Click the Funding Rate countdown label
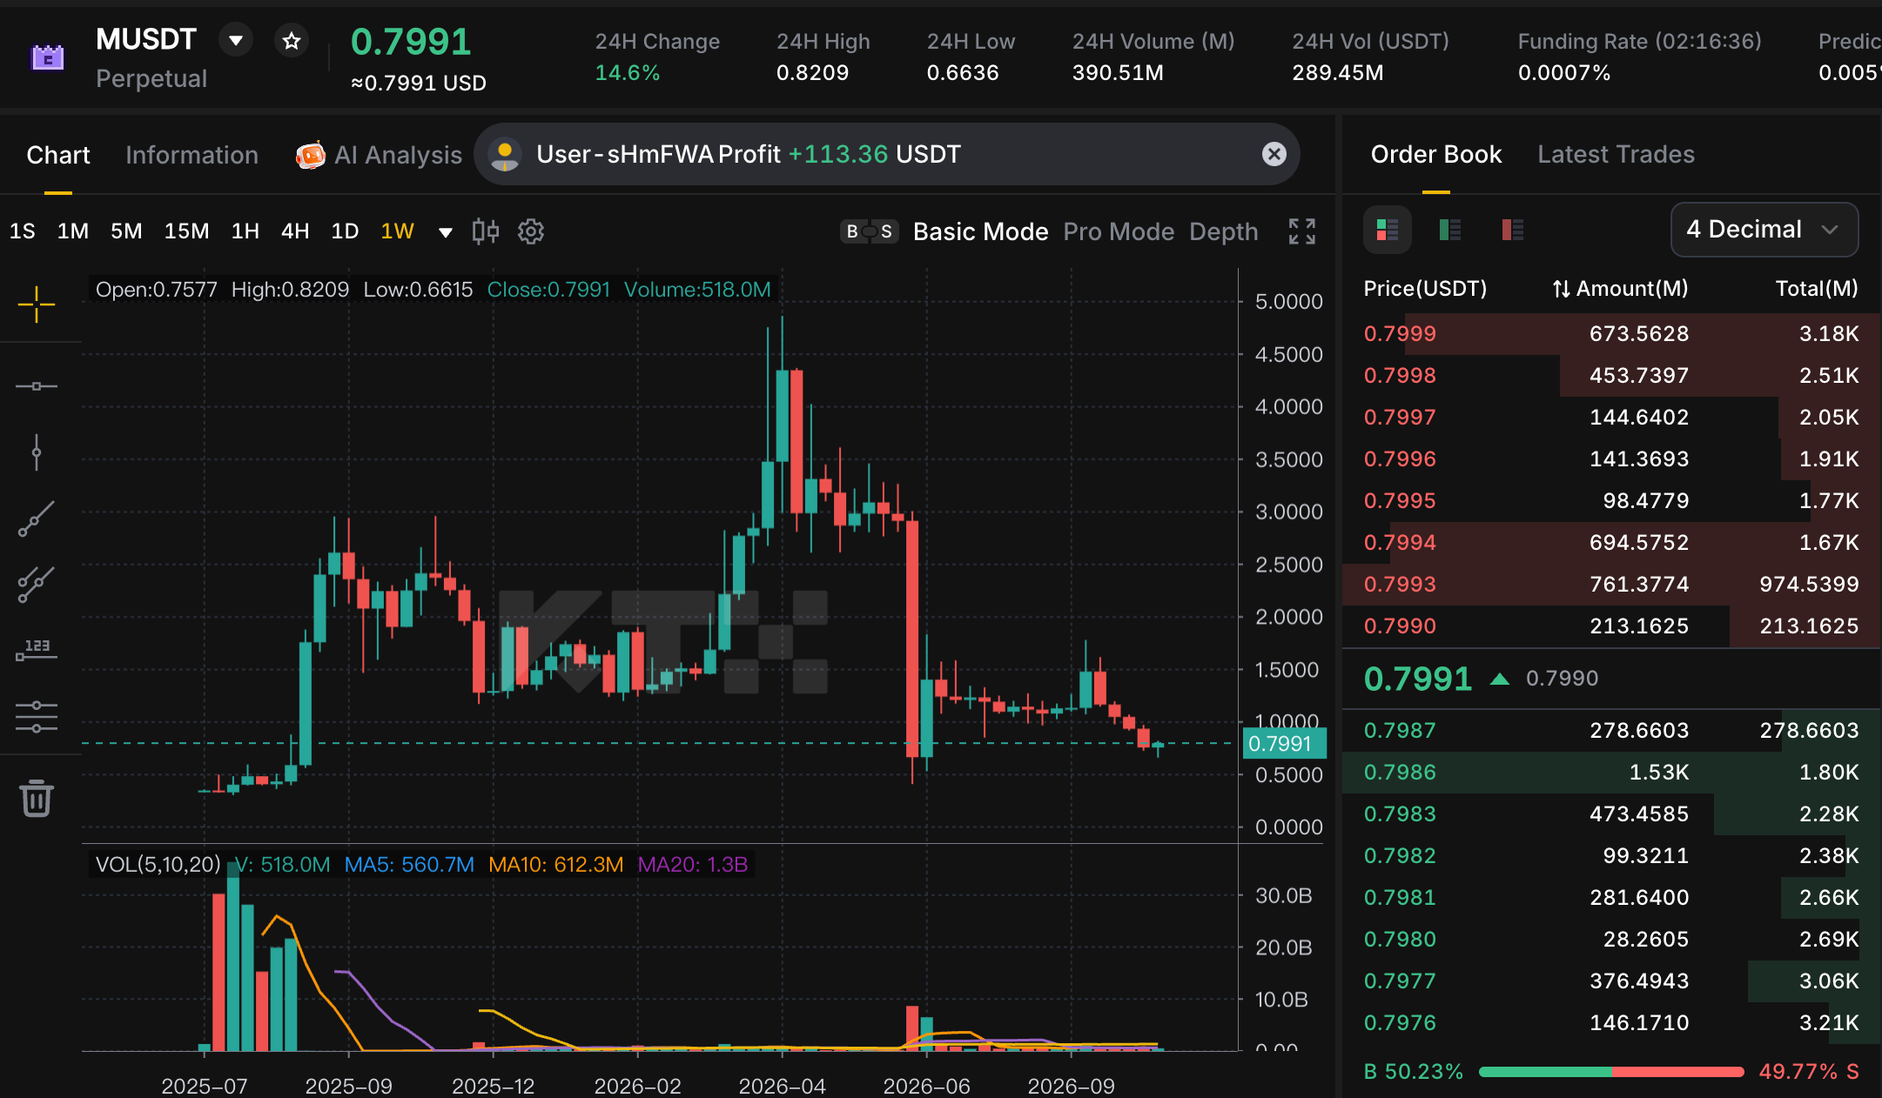 [1639, 41]
